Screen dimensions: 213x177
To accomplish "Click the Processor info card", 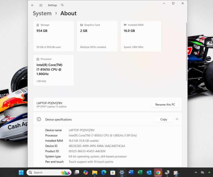I will tap(54, 70).
